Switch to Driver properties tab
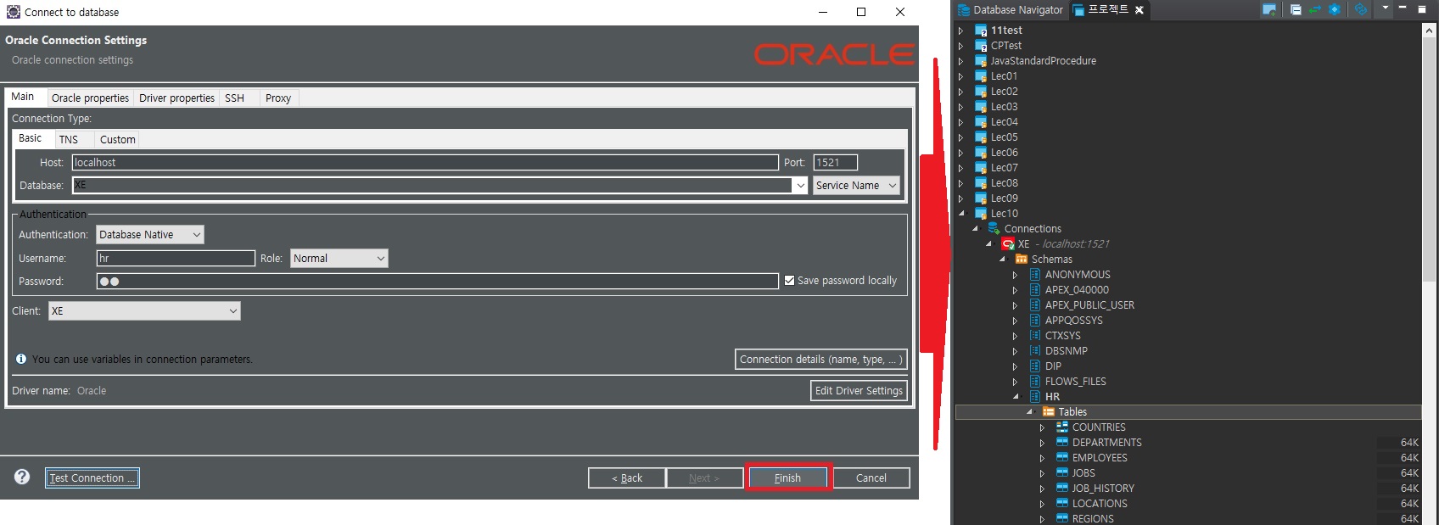Viewport: 1439px width, 525px height. (176, 98)
